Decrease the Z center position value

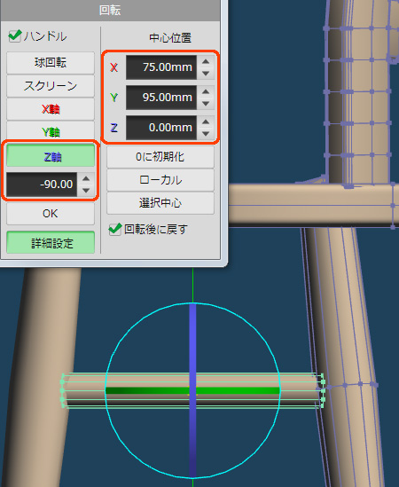coord(206,134)
